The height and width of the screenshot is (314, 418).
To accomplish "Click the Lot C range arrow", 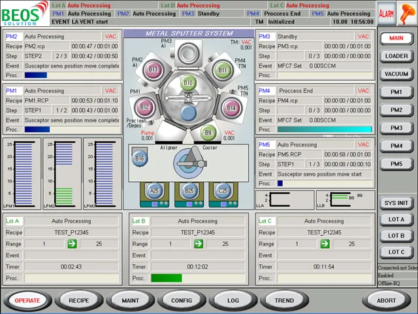I will (x=325, y=243).
